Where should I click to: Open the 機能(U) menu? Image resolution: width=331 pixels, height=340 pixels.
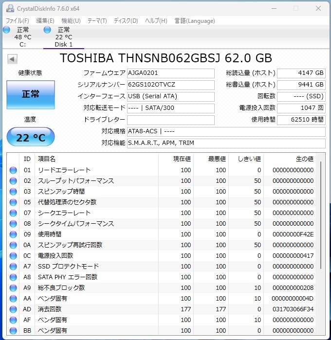[71, 21]
